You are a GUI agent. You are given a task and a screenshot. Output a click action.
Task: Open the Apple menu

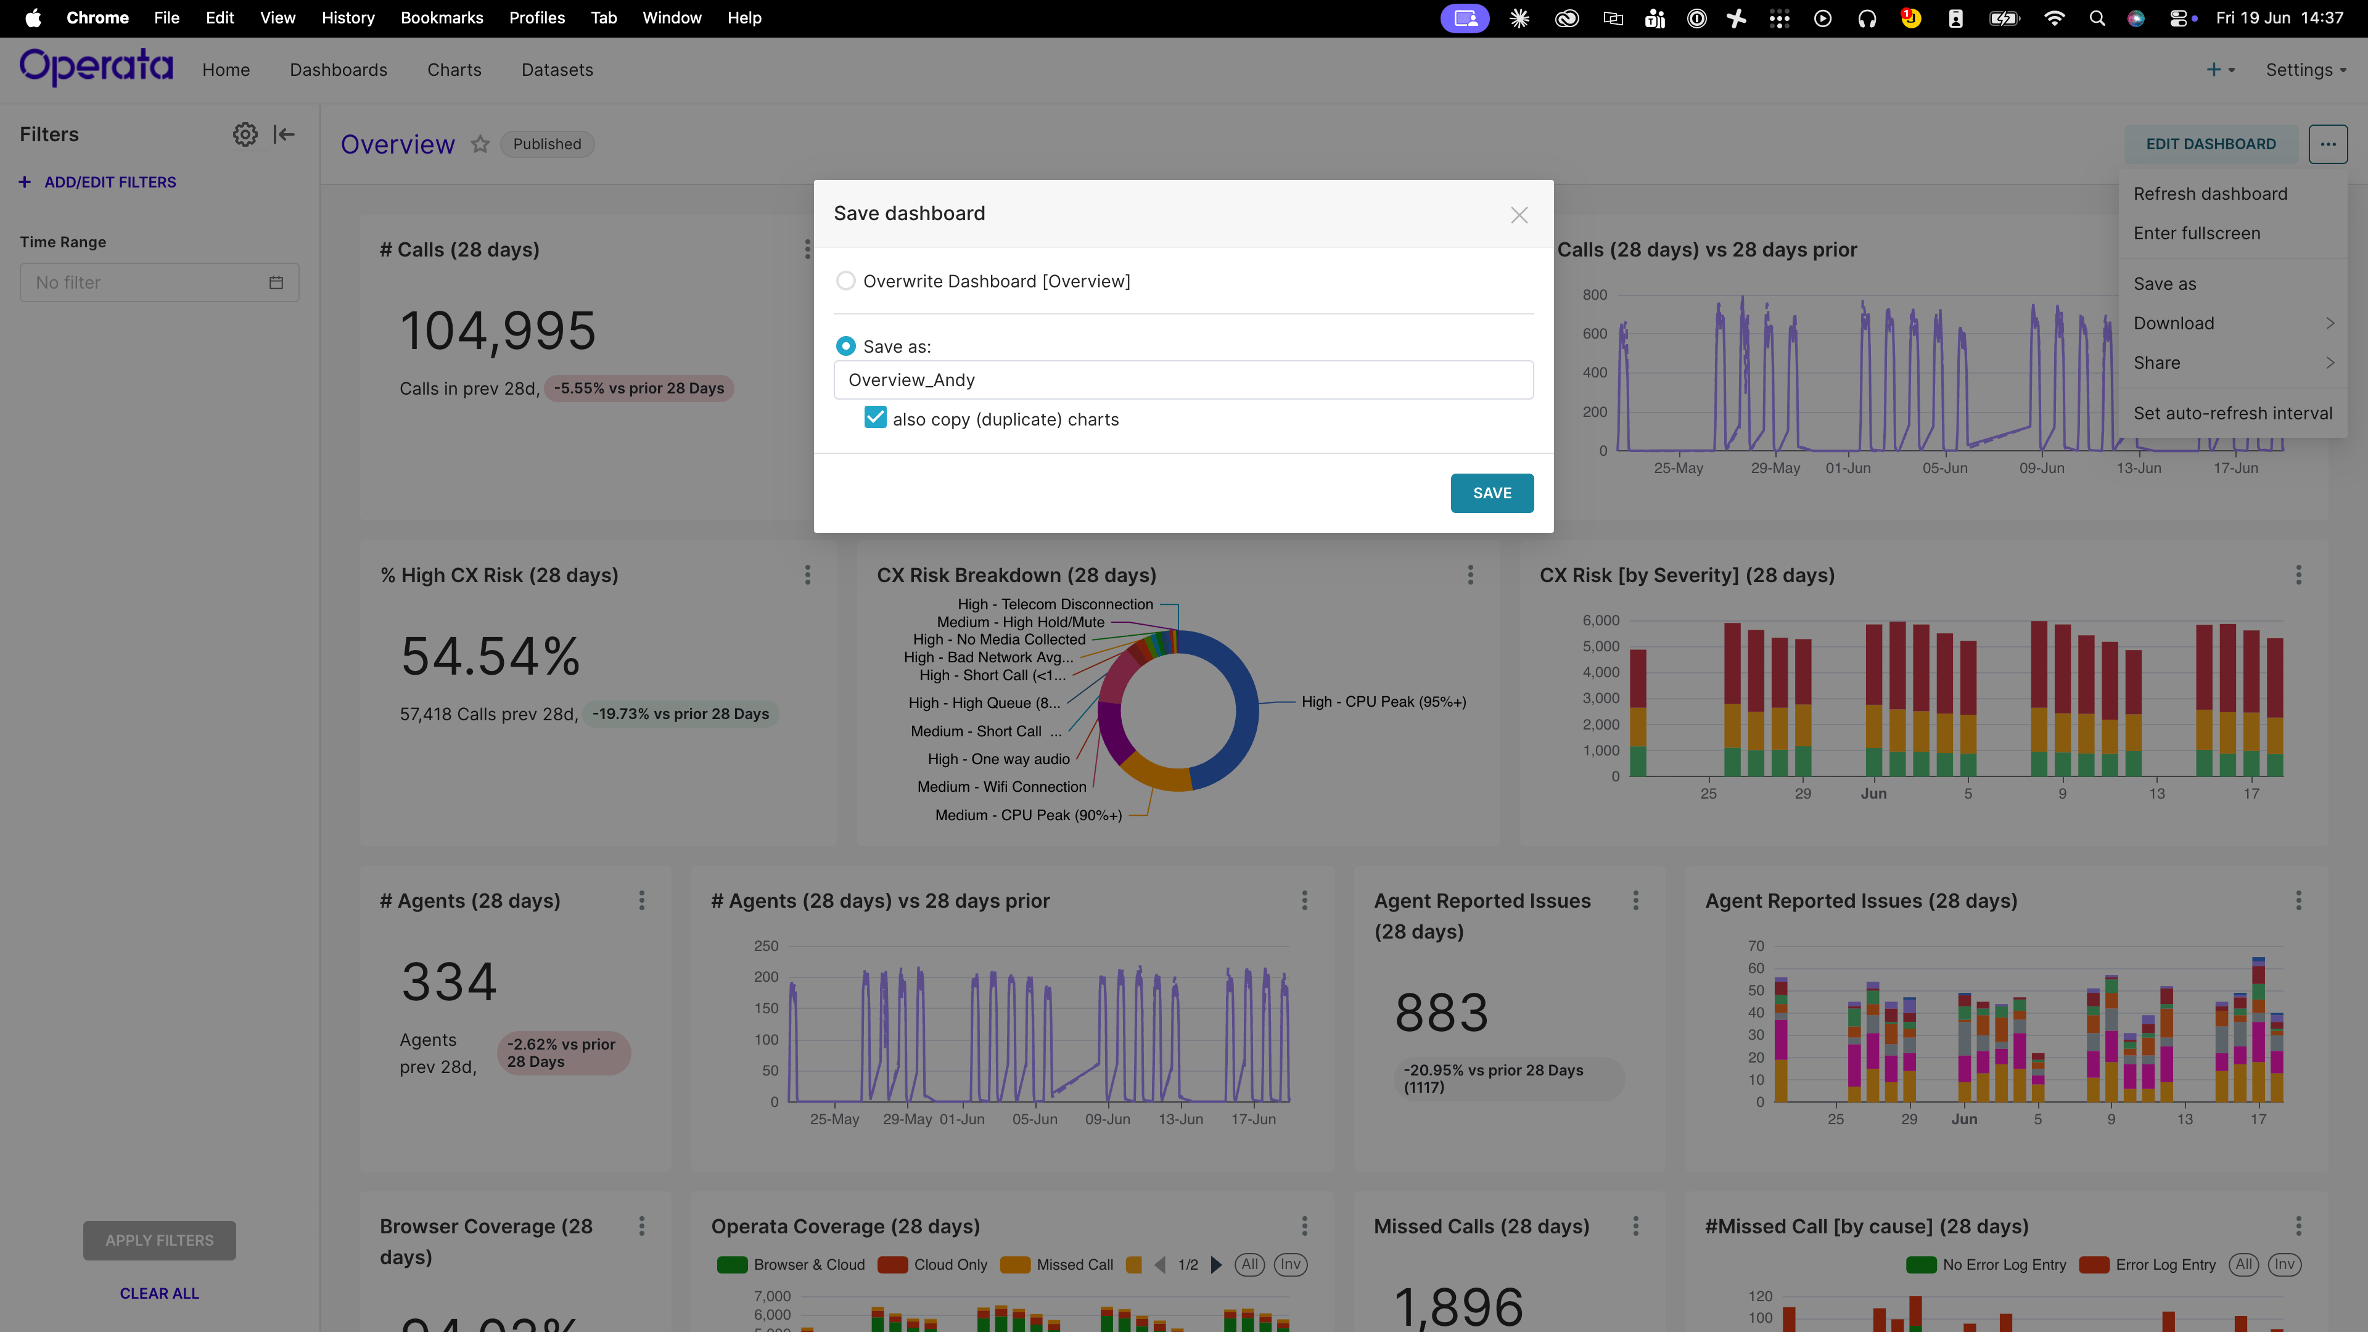[33, 18]
